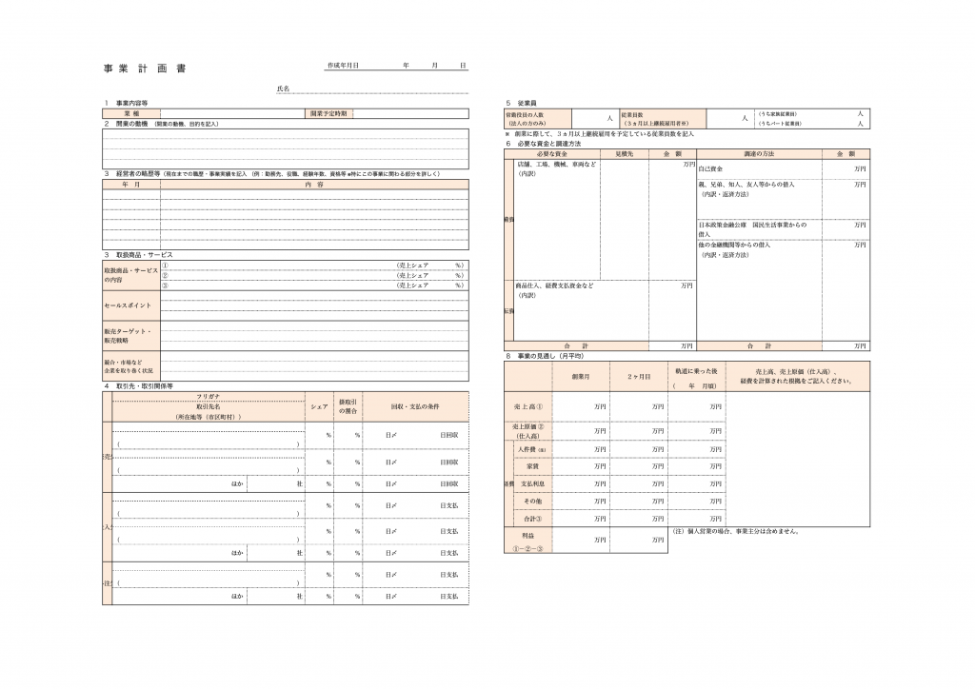Click the first product line marked ①
The width and height of the screenshot is (975, 689).
(276, 266)
